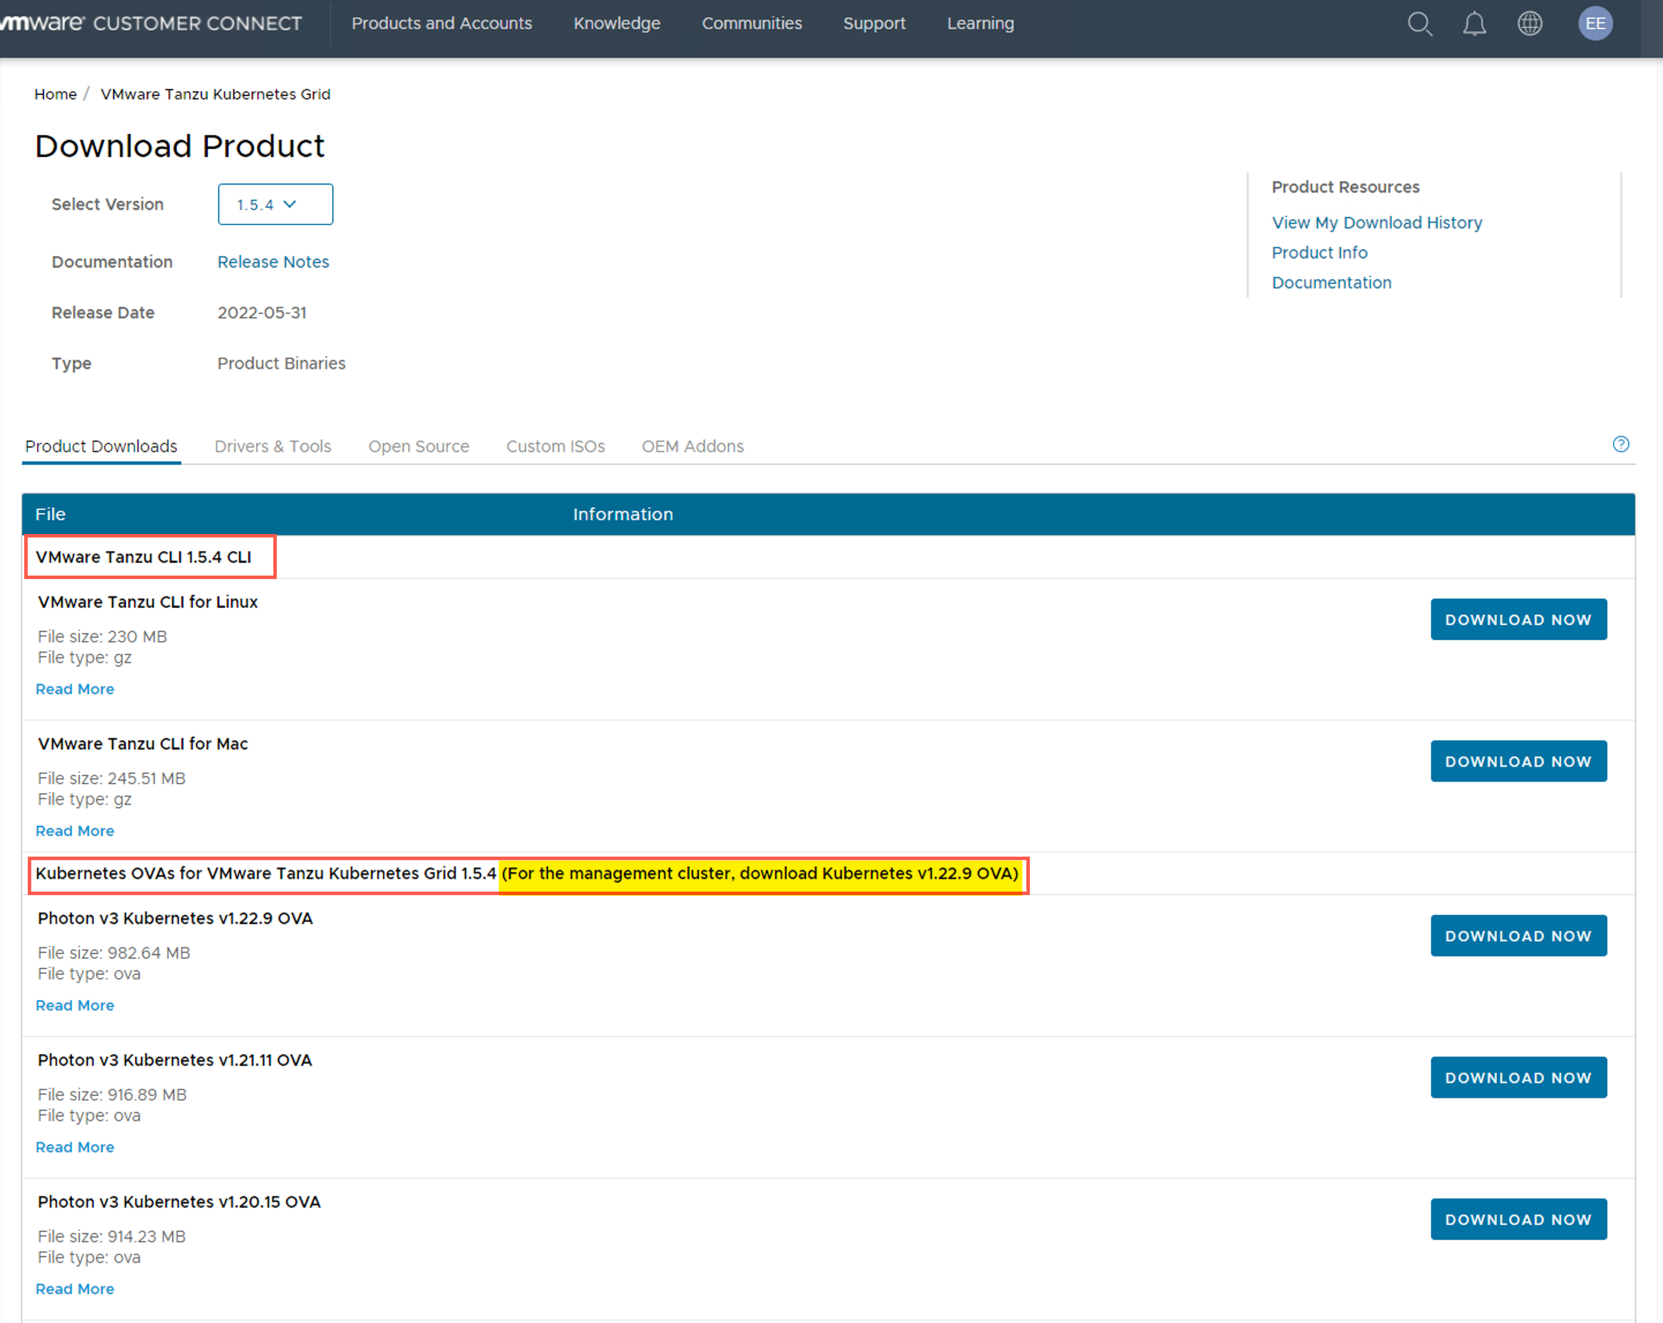Open the Learning menu
The width and height of the screenshot is (1663, 1323).
click(x=980, y=23)
